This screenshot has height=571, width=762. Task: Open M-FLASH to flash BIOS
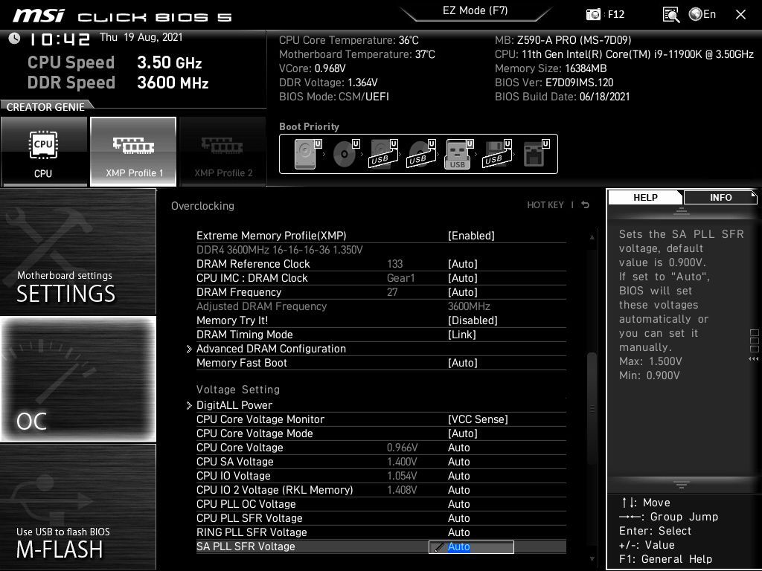pos(77,507)
